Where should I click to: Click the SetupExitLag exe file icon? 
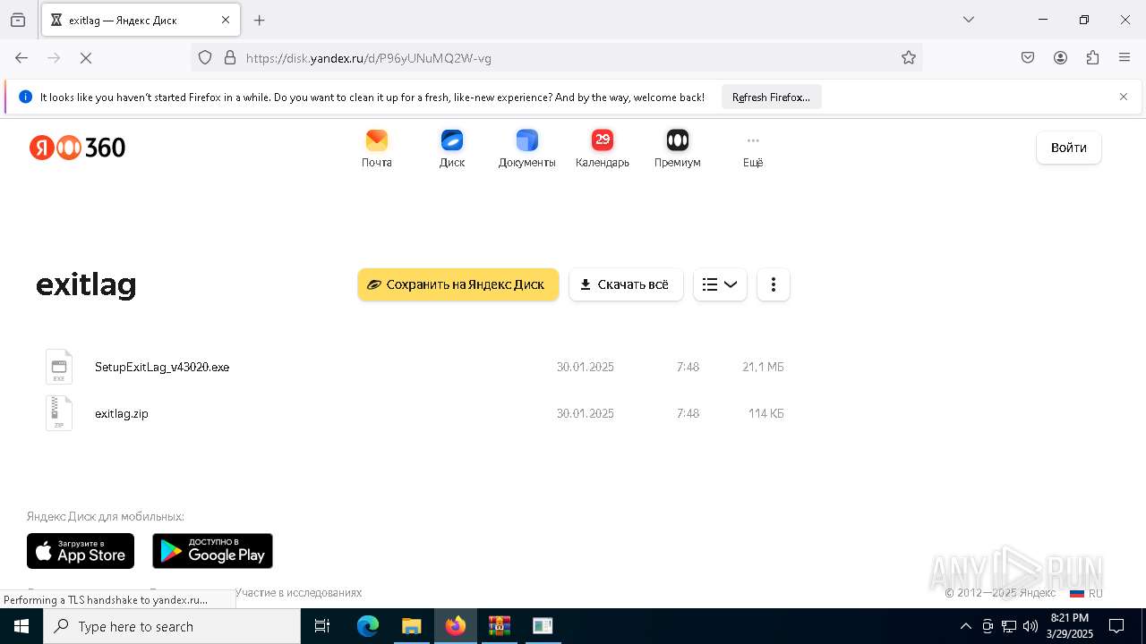[59, 367]
